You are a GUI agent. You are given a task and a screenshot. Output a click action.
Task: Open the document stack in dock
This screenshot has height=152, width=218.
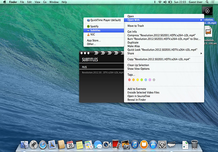(x=185, y=145)
